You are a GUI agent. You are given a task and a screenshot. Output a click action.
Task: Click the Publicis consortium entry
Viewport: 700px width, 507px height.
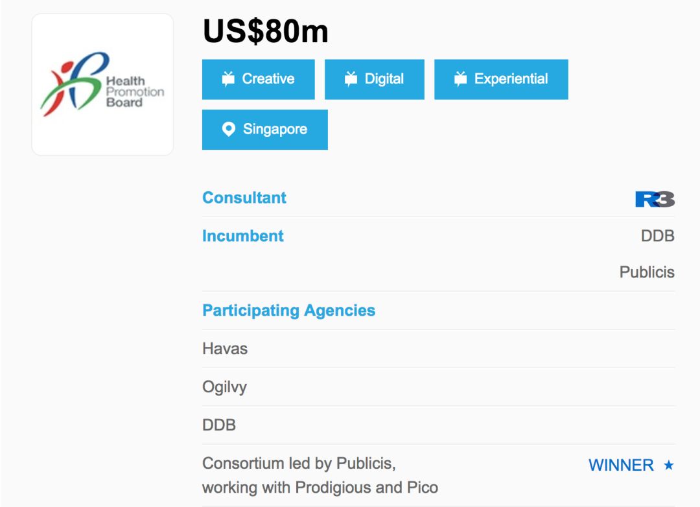(320, 475)
